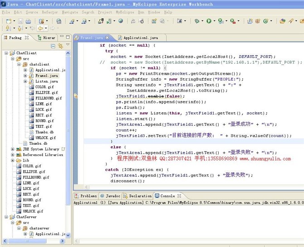304x247 pixels.
Task: Switch to the Javadoc tab
Action: click(x=110, y=196)
